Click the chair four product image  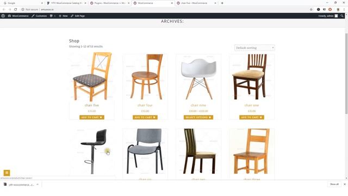145,77
